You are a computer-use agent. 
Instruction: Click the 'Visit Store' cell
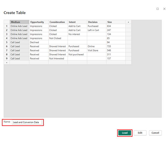point(96,50)
